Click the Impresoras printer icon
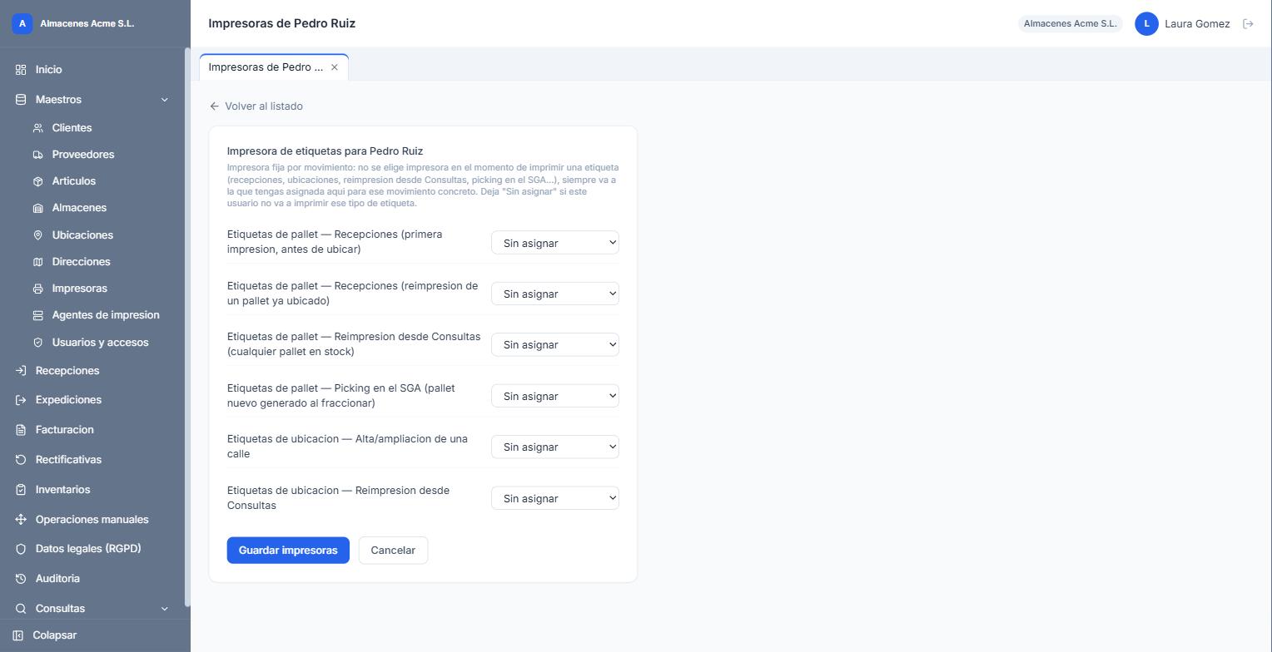The height and width of the screenshot is (652, 1272). pos(37,289)
